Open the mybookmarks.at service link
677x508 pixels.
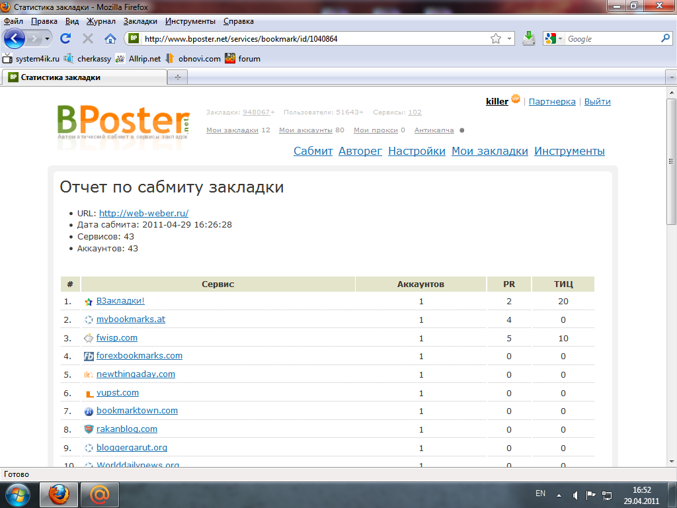pyautogui.click(x=131, y=319)
